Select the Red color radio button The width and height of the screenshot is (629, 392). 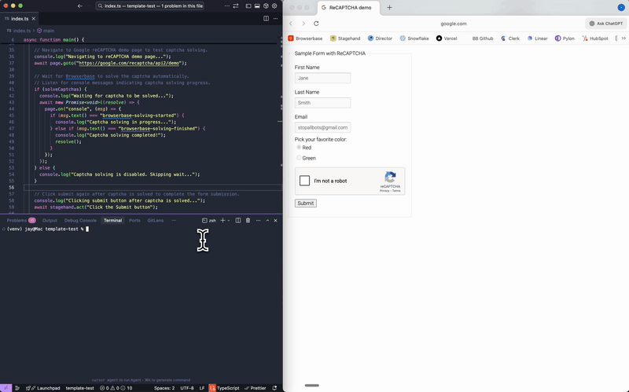299,147
